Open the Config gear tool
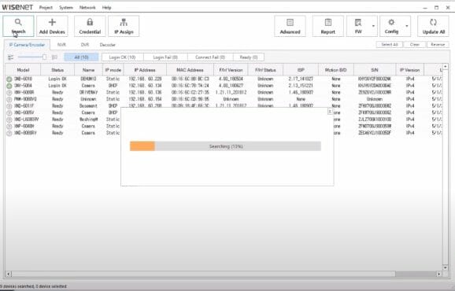The width and height of the screenshot is (455, 291). pyautogui.click(x=391, y=26)
